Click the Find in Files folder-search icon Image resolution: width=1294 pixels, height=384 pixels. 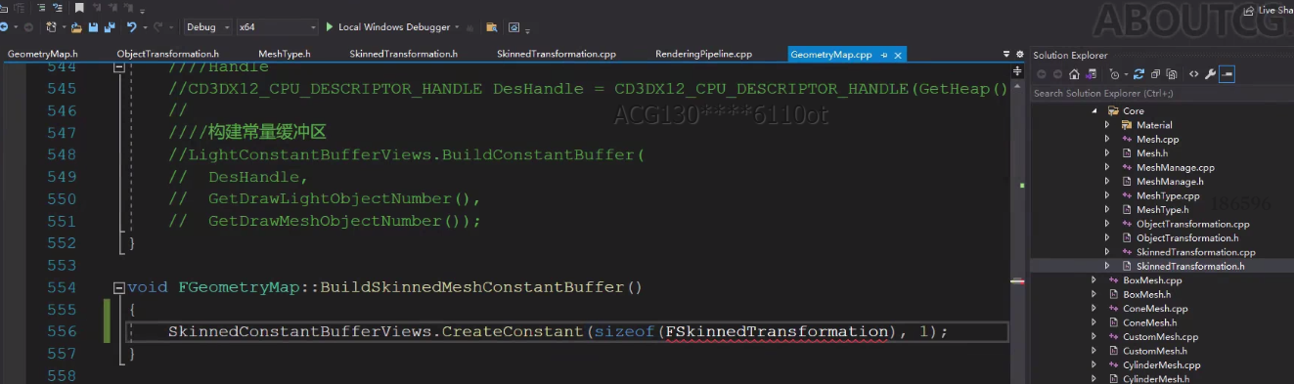(491, 27)
